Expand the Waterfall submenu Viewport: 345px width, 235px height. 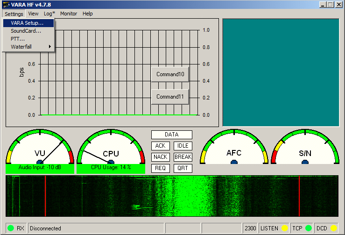pyautogui.click(x=29, y=47)
